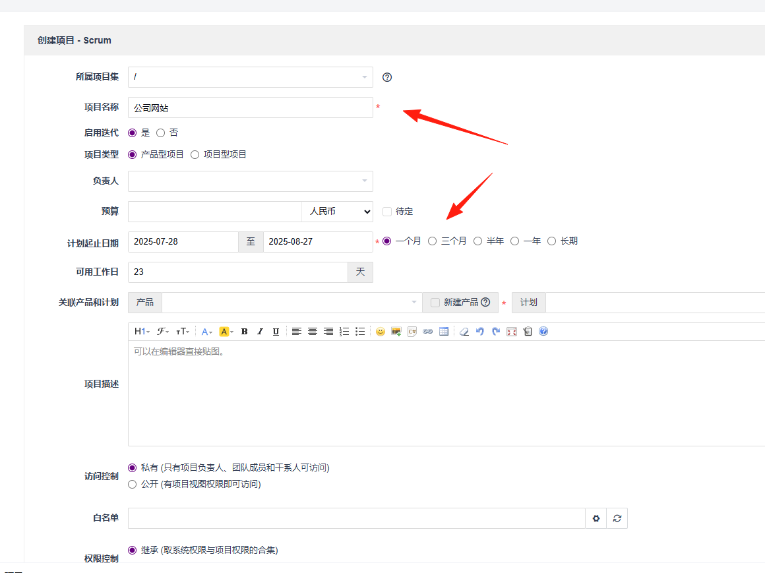Insert an image via editor toolbar
This screenshot has width=765, height=573.
(396, 332)
